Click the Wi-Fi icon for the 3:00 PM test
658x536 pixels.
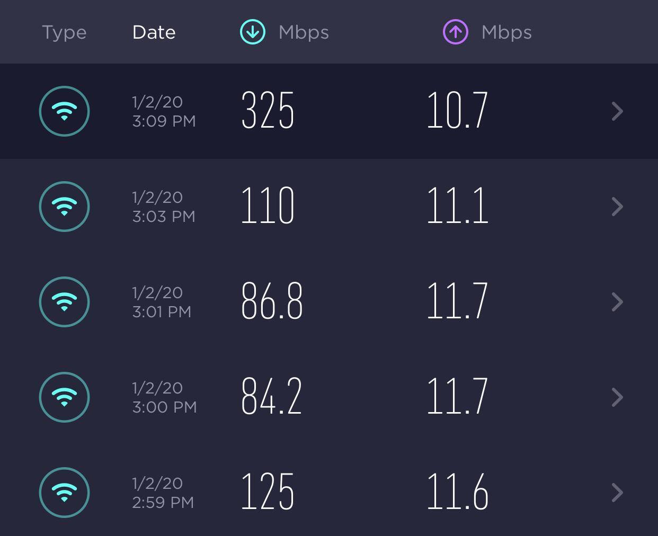[x=64, y=397]
